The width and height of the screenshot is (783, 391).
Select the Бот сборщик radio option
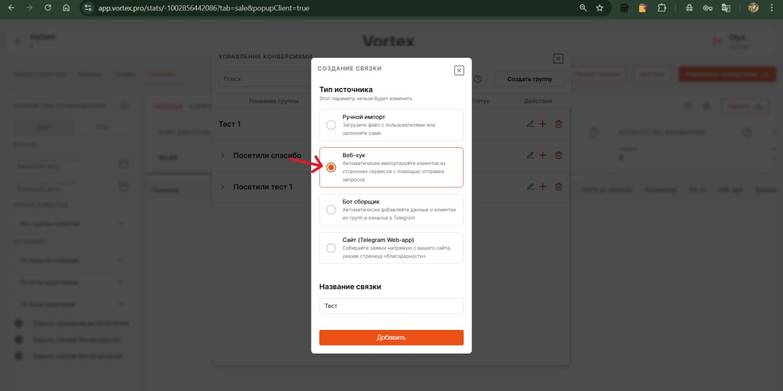pyautogui.click(x=331, y=210)
